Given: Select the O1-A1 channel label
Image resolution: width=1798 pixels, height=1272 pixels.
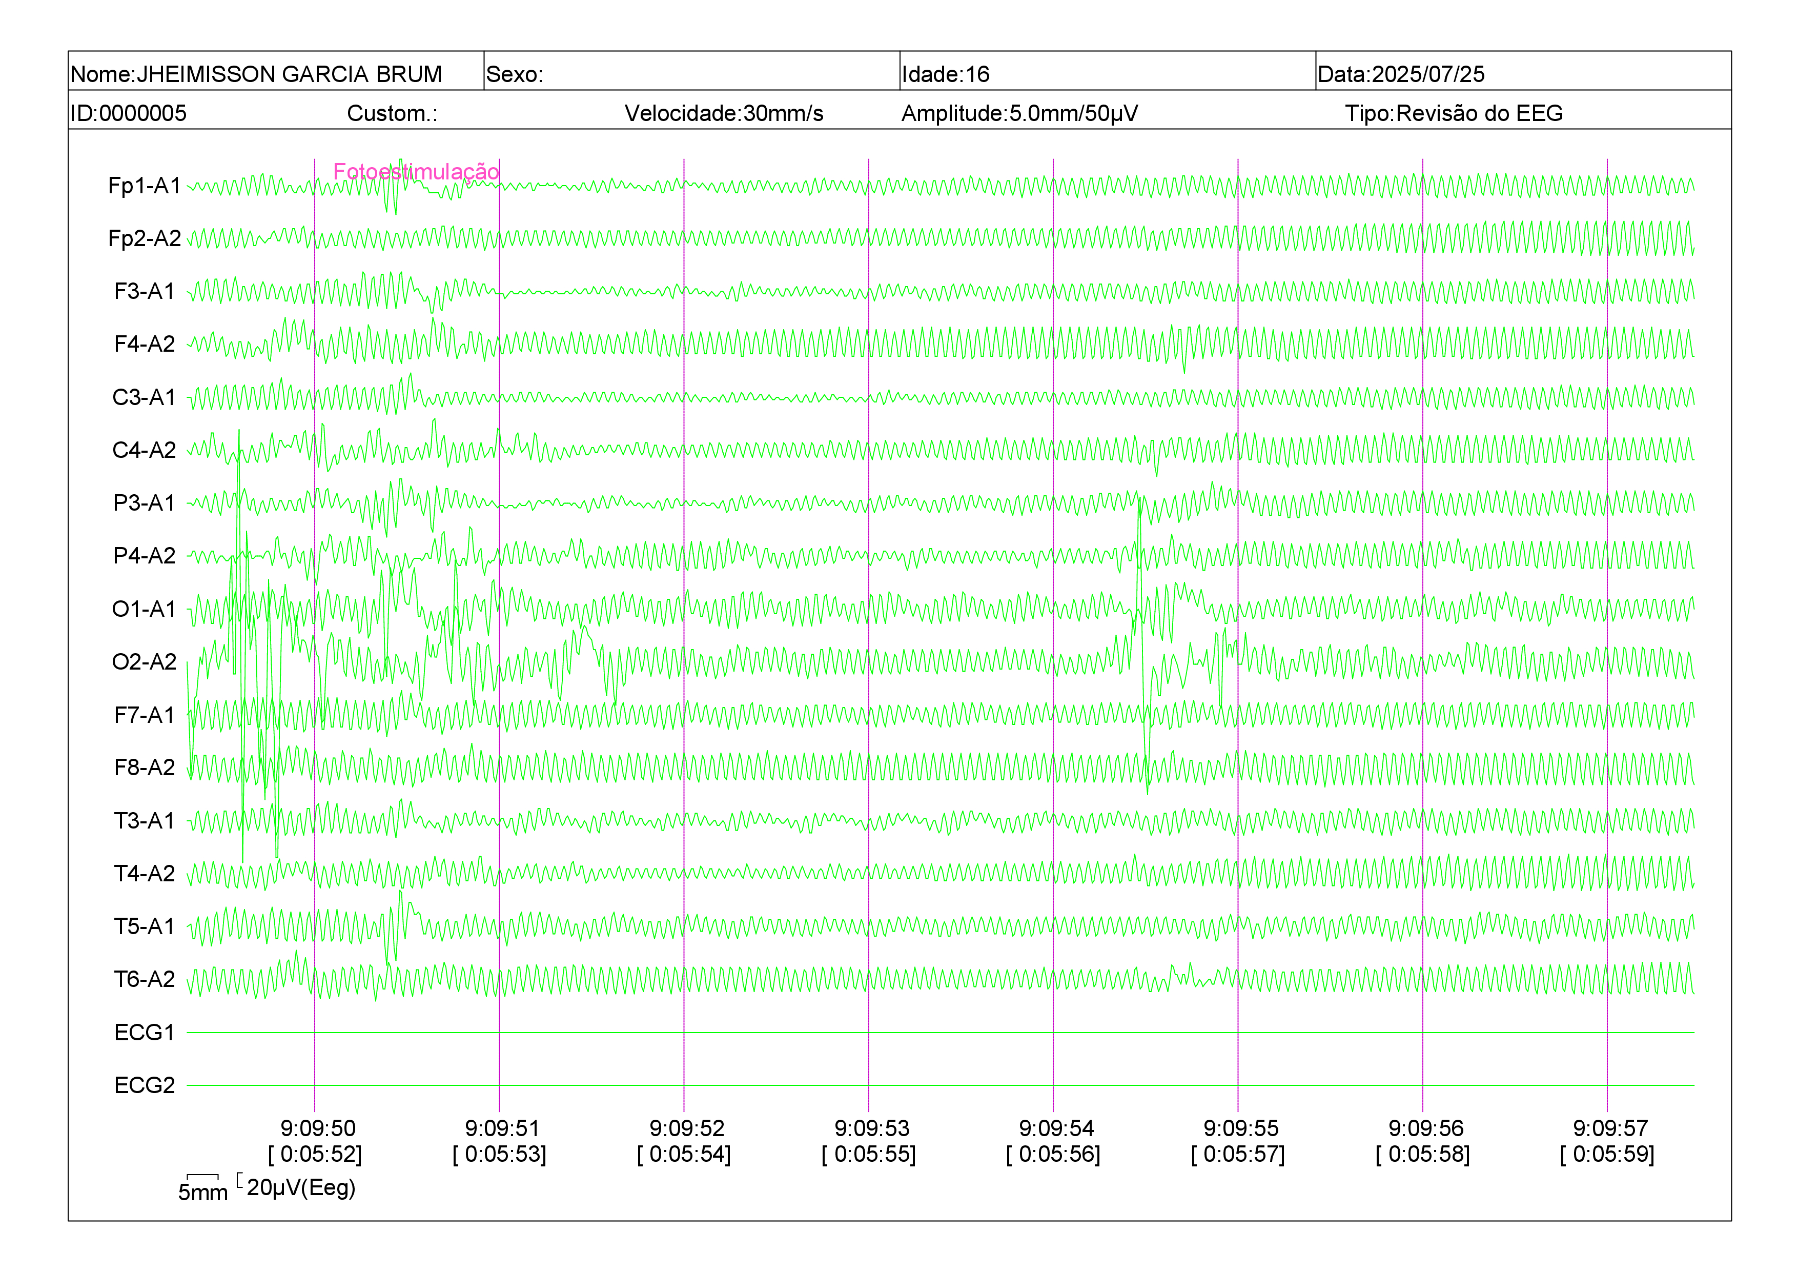Looking at the screenshot, I should pyautogui.click(x=144, y=609).
